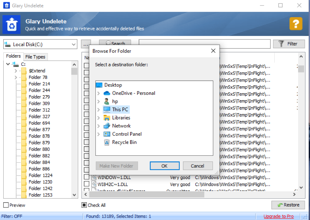Click the $Extend folder icon

click(24, 70)
